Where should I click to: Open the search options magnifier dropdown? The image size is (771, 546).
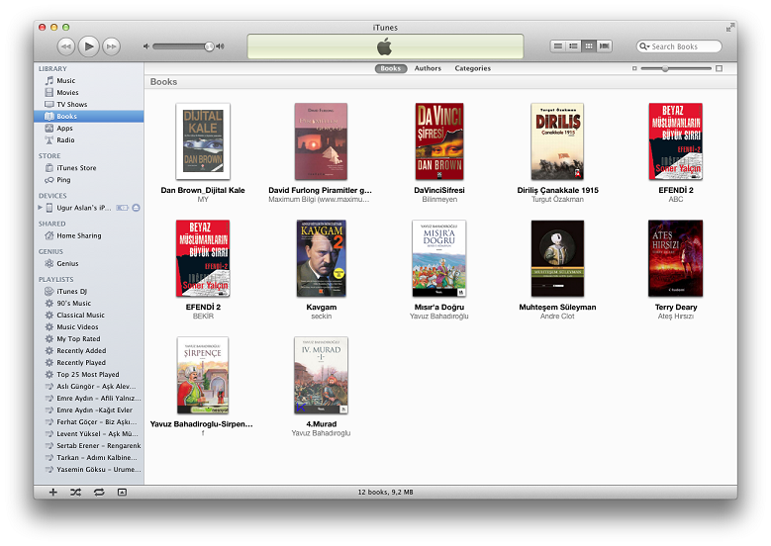pos(644,46)
